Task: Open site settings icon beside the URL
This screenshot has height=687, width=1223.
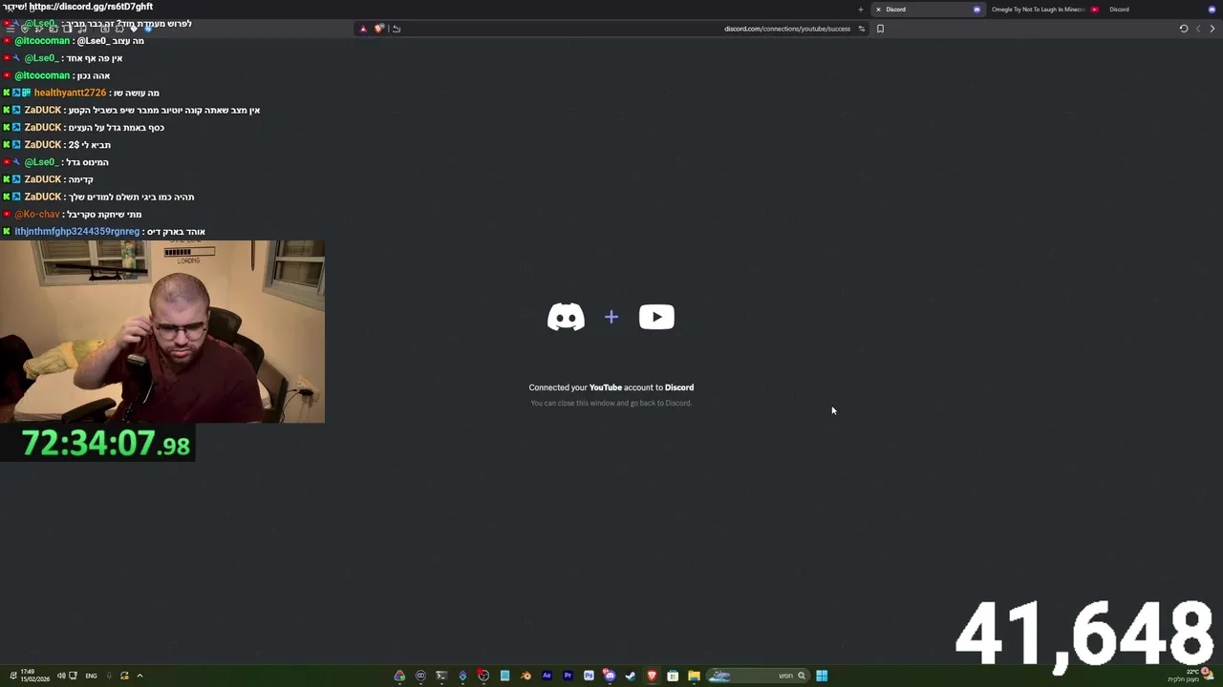Action: 861,29
